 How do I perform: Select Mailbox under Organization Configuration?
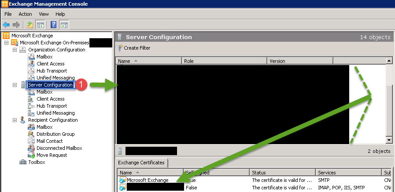click(44, 57)
